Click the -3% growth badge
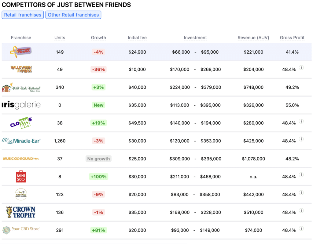The height and width of the screenshot is (244, 313). pos(98,141)
